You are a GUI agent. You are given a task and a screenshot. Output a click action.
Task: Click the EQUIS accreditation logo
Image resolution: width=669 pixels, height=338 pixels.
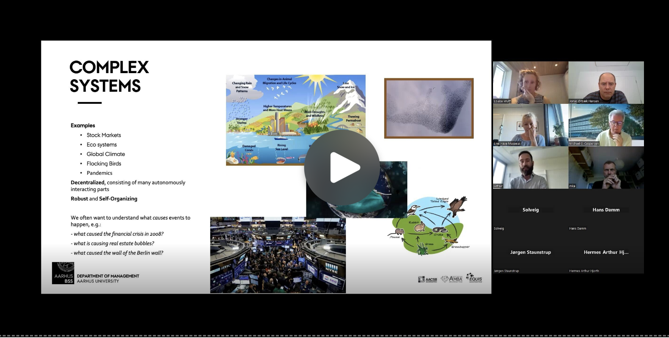pos(474,278)
